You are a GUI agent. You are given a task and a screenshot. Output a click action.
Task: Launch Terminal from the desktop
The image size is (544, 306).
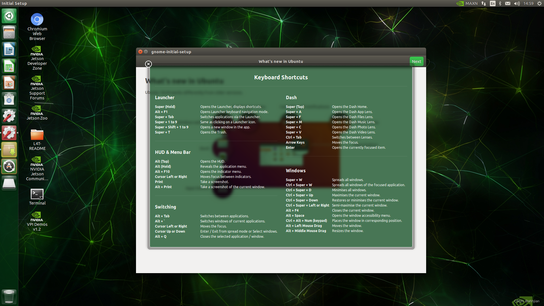(x=37, y=194)
